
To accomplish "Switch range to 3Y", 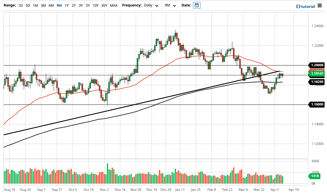I will click(x=81, y=5).
